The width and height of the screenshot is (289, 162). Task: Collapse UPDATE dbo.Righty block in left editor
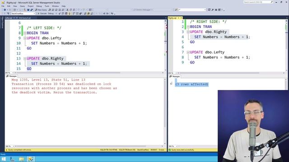[25, 58]
